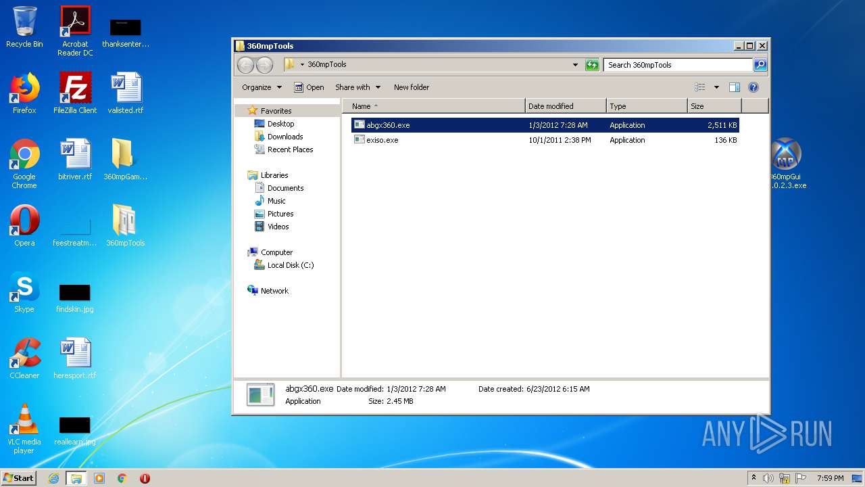Open the Firefox desktop shortcut
Image resolution: width=865 pixels, height=487 pixels.
pos(24,93)
